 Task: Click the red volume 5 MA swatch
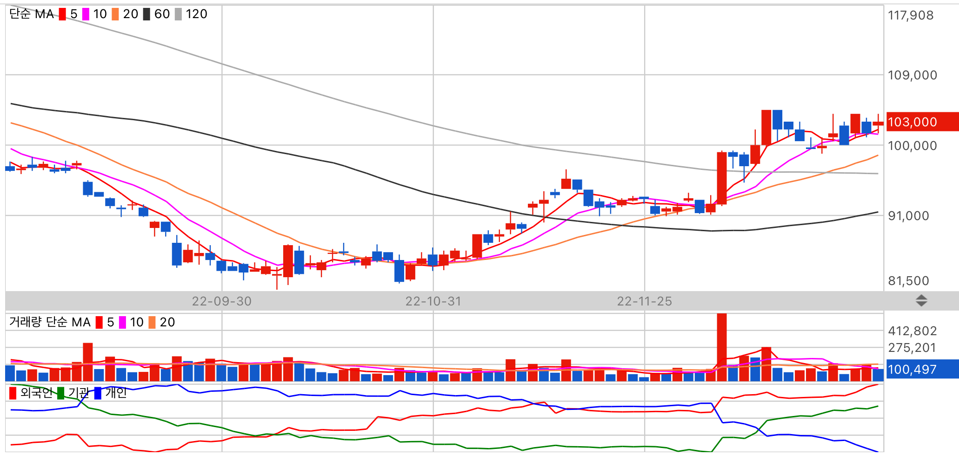99,323
